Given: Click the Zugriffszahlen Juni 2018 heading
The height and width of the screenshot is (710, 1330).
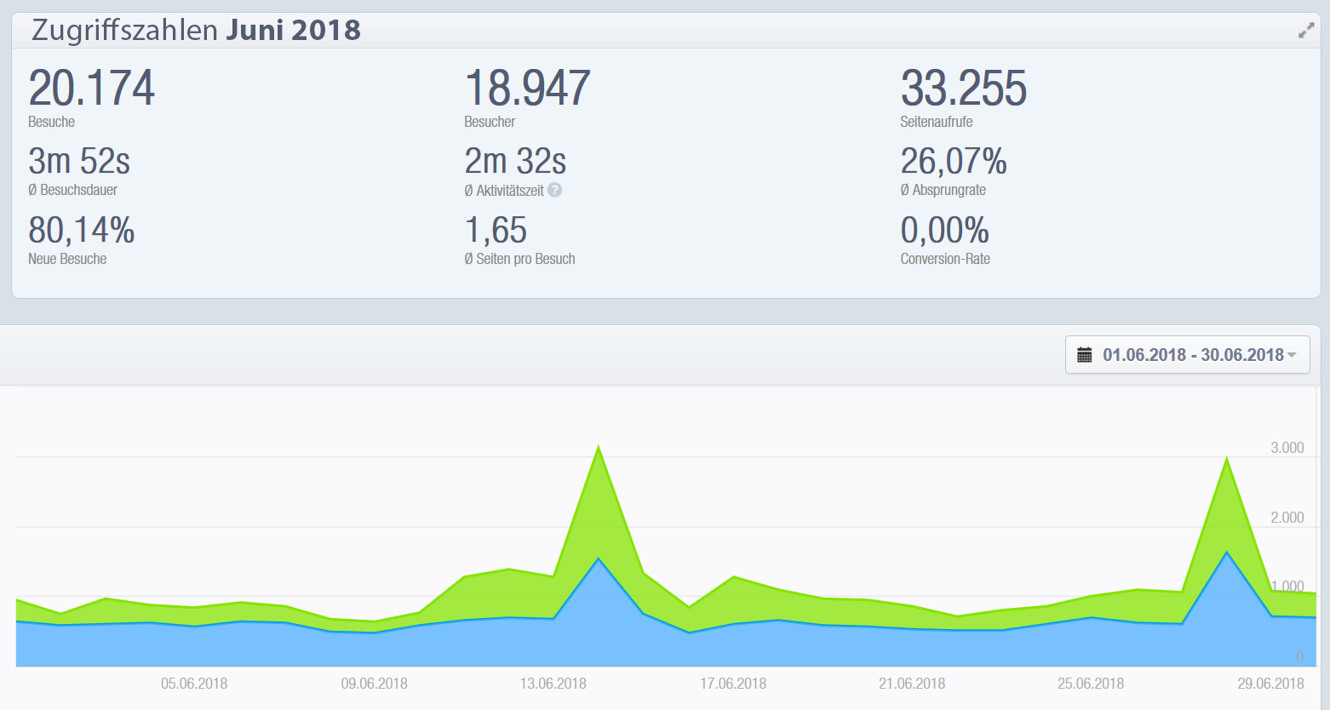Looking at the screenshot, I should [196, 30].
